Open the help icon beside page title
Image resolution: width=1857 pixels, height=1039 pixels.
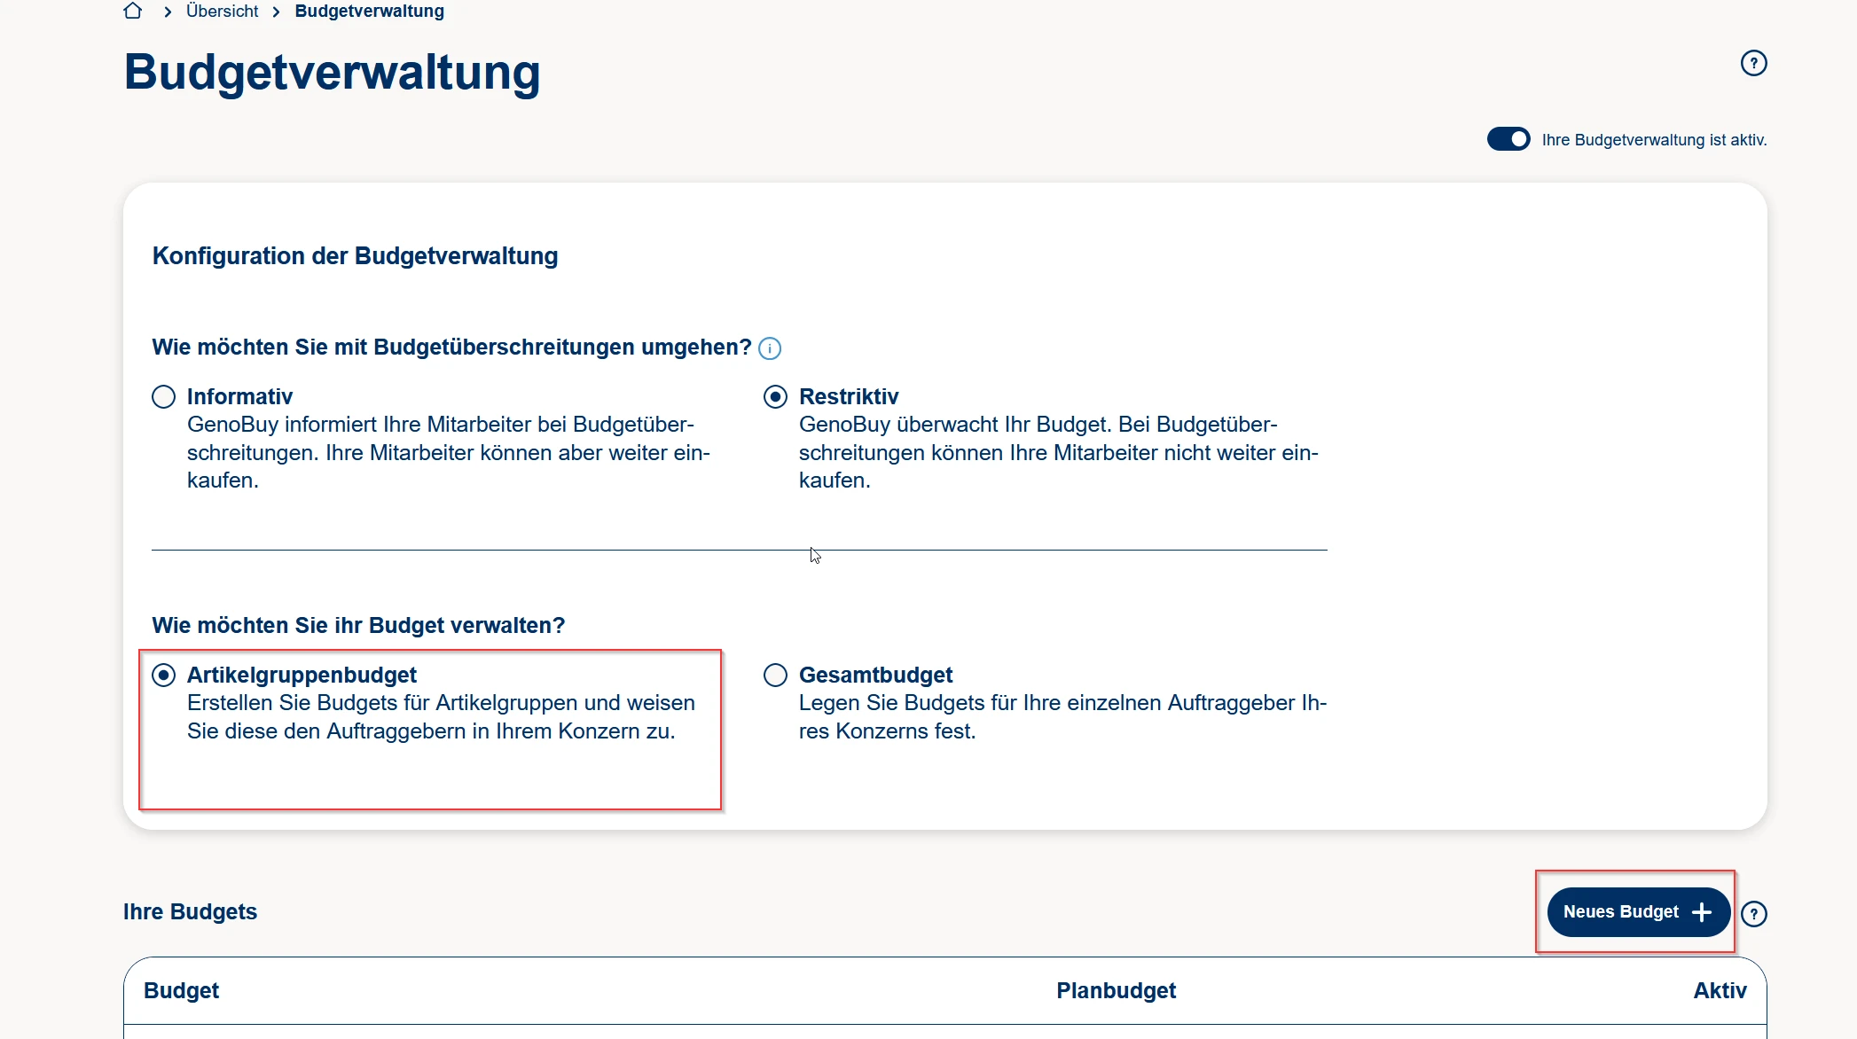click(1753, 63)
